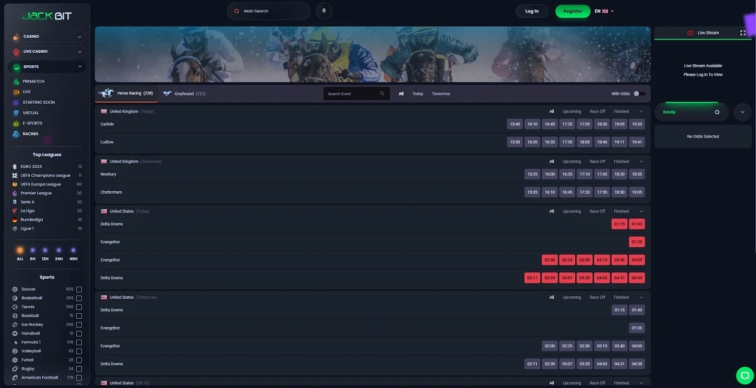
Task: Check the Futsal checkbox
Action: [x=79, y=360]
